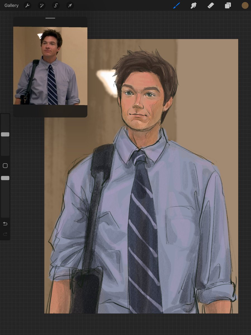Open the active color picker circle
The height and width of the screenshot is (335, 251).
pyautogui.click(x=245, y=6)
